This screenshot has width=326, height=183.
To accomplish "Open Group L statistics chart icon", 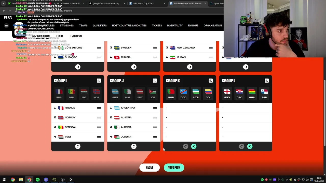I will click(x=267, y=81).
